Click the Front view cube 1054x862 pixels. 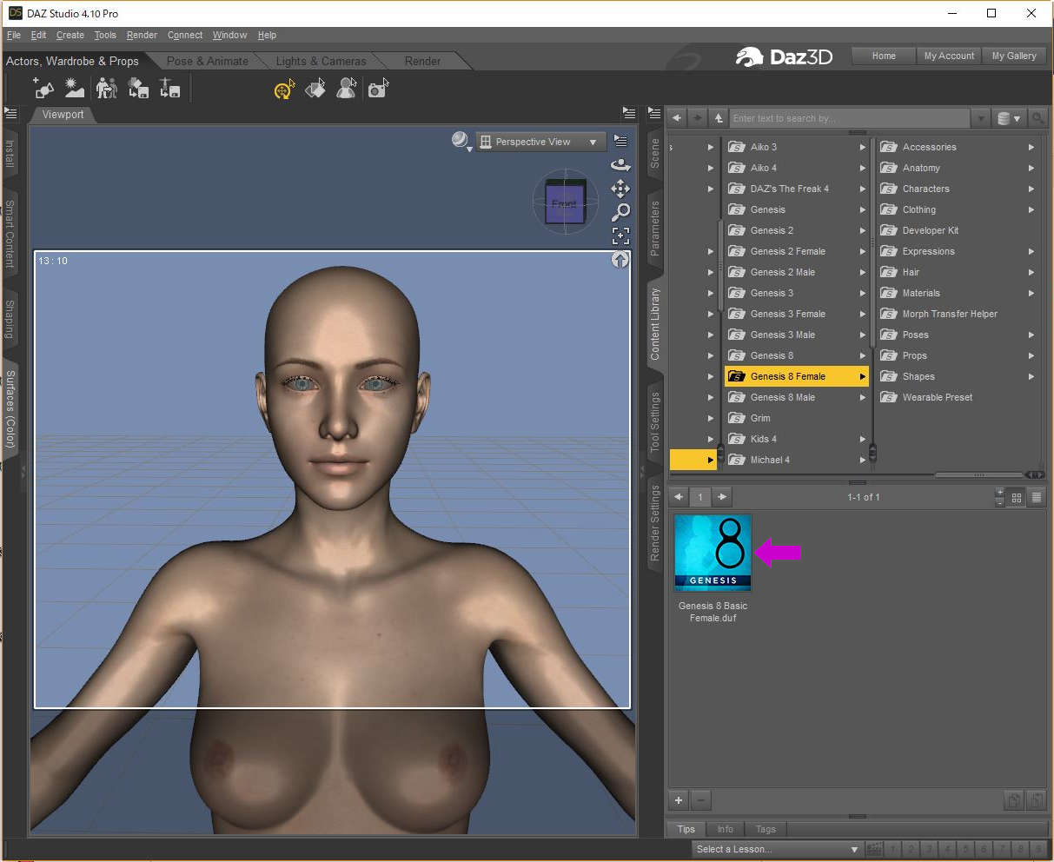[565, 202]
